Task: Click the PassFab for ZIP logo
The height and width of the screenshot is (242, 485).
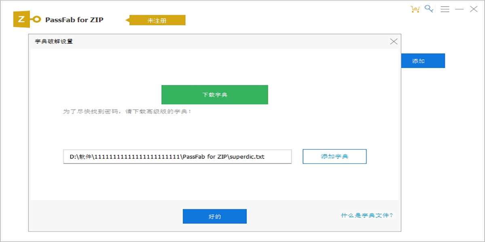Action: click(27, 19)
